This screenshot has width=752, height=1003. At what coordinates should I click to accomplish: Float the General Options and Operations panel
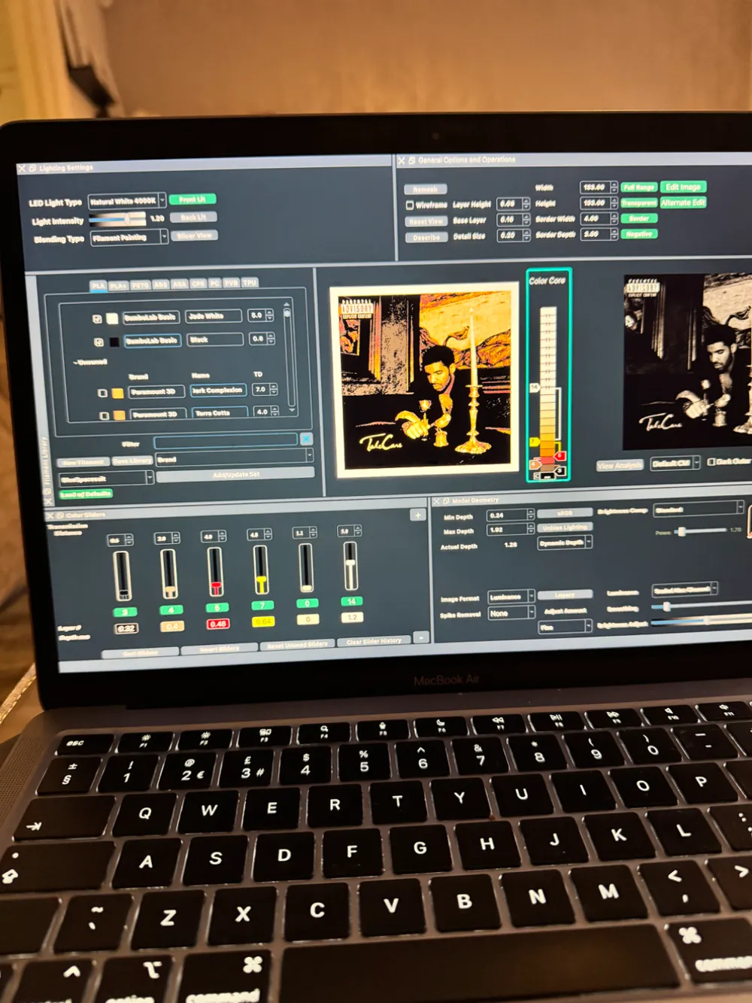pos(411,160)
